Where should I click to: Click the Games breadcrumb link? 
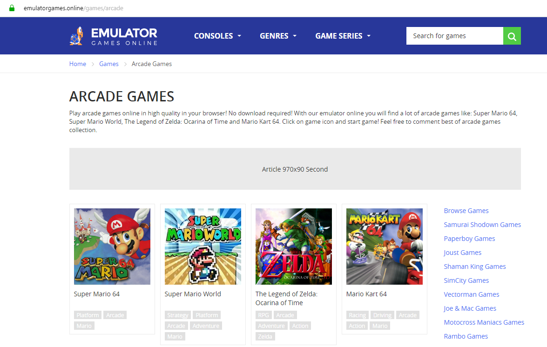coord(109,64)
